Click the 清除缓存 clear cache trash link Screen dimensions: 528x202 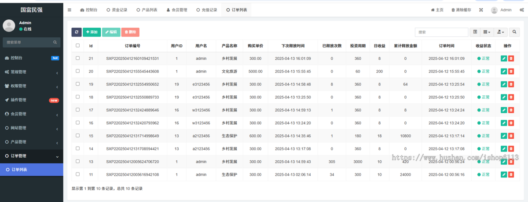pos(462,10)
